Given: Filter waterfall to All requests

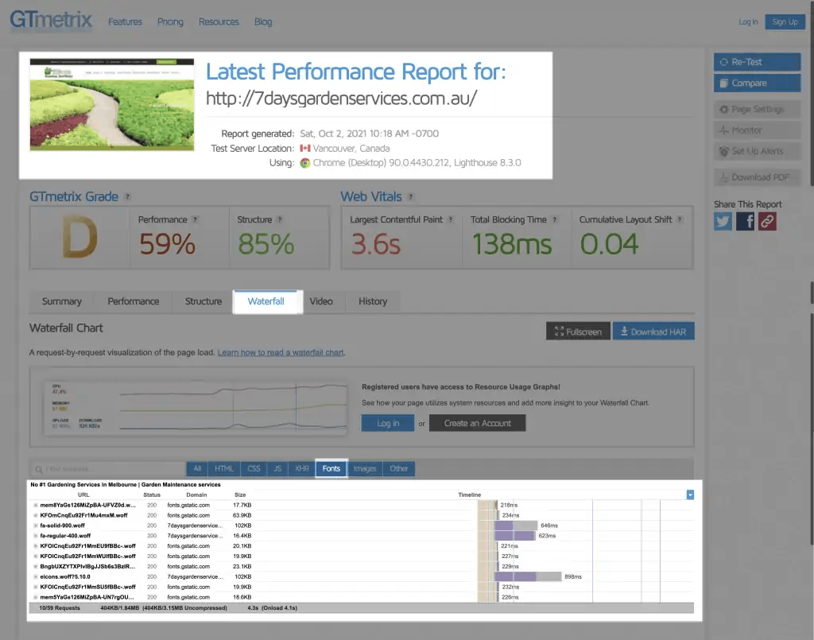Looking at the screenshot, I should pyautogui.click(x=197, y=469).
